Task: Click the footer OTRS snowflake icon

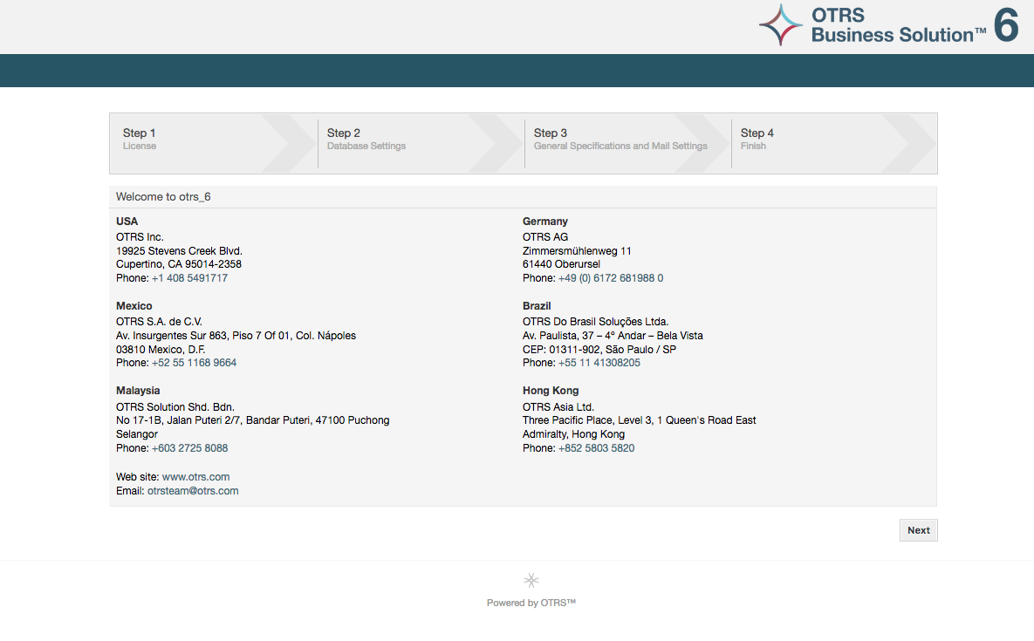Action: point(531,580)
